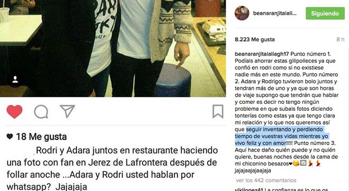Screen dimensions: 349x191
Task: View the 8.223 Me gusta likes list
Action: coord(255,39)
